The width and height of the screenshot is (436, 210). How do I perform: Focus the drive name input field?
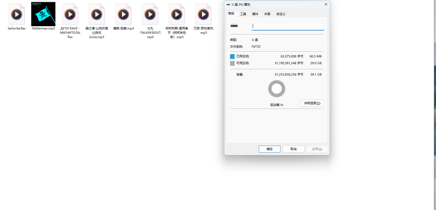pyautogui.click(x=288, y=26)
